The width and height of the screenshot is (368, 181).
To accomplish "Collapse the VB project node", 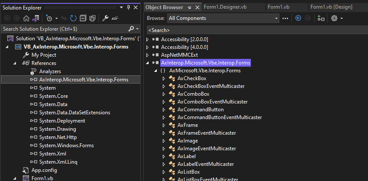I will [x=7, y=47].
